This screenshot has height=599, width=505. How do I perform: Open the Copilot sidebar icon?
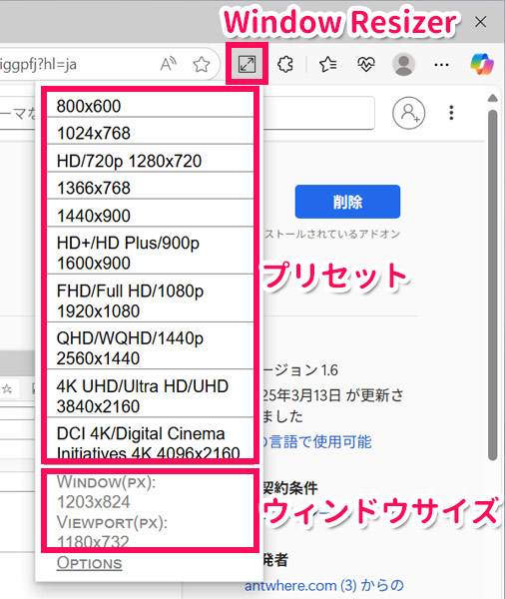point(482,64)
